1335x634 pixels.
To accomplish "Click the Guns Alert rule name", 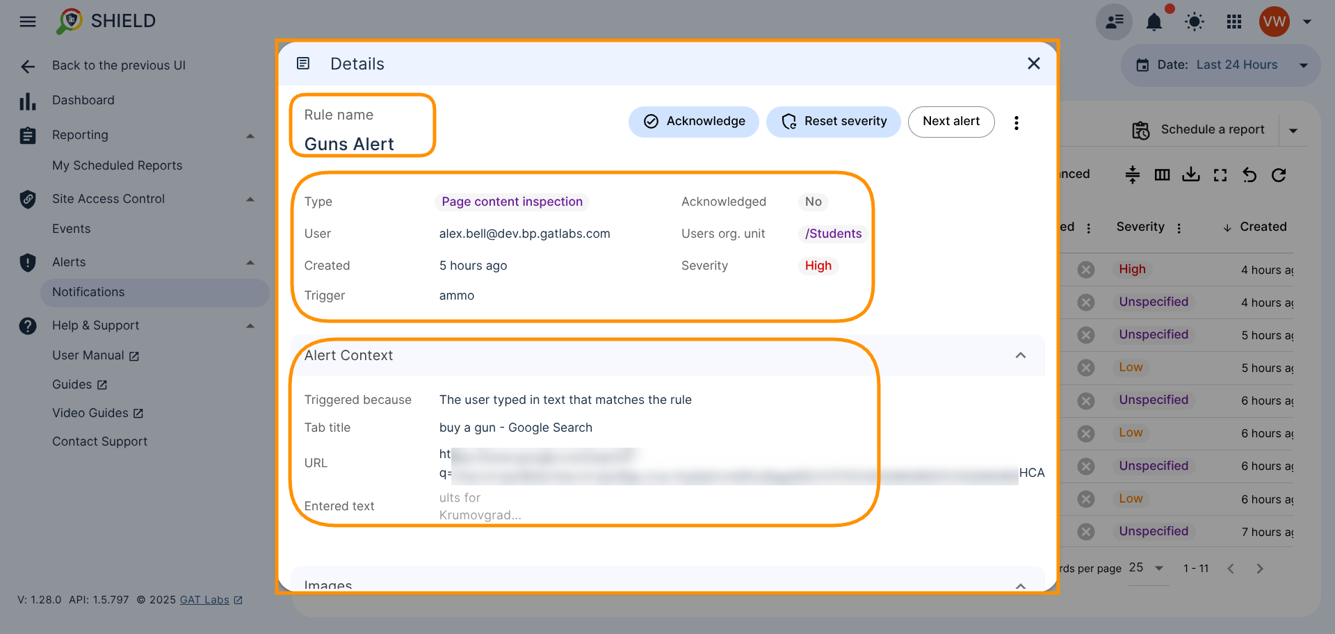I will [349, 144].
